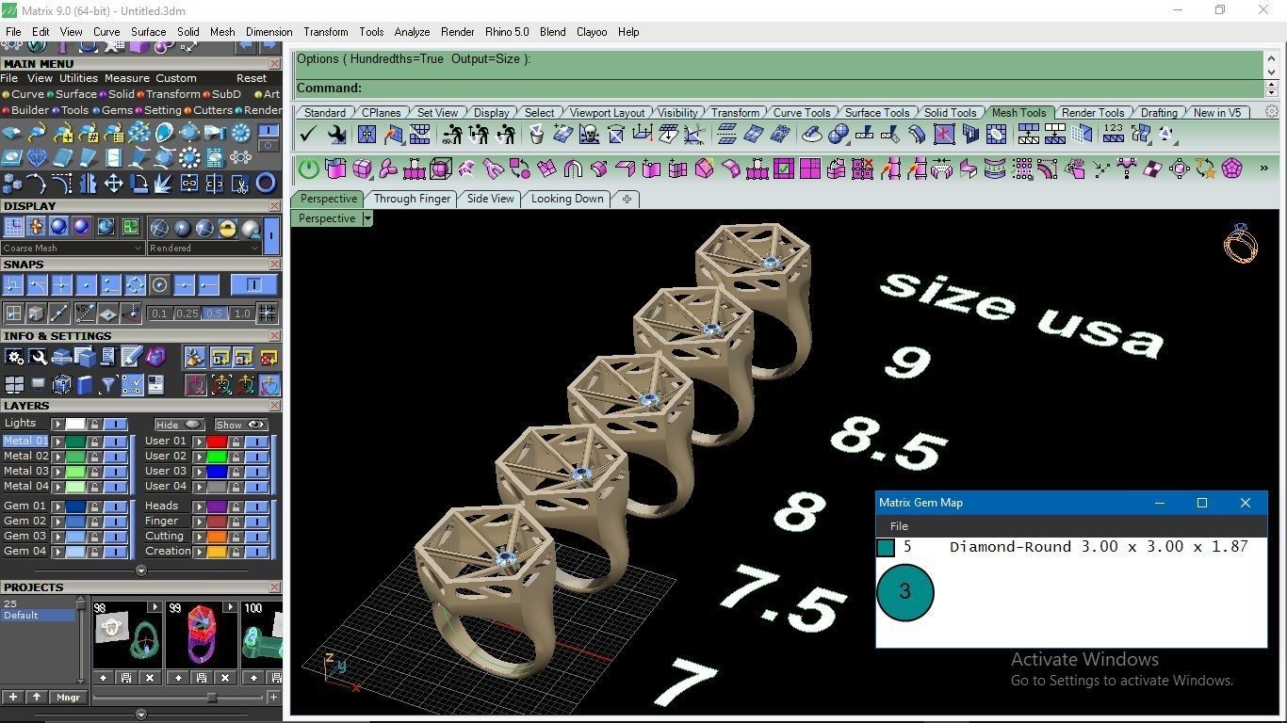Click the Show layers button
The height and width of the screenshot is (723, 1287).
[241, 425]
